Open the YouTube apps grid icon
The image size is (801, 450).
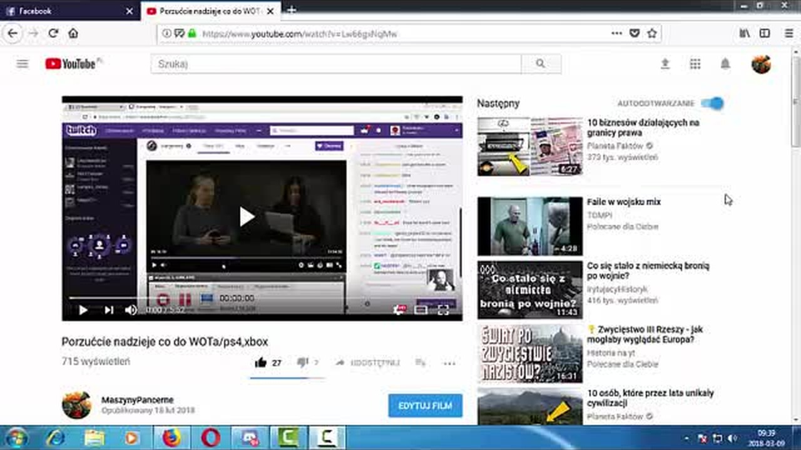point(695,64)
